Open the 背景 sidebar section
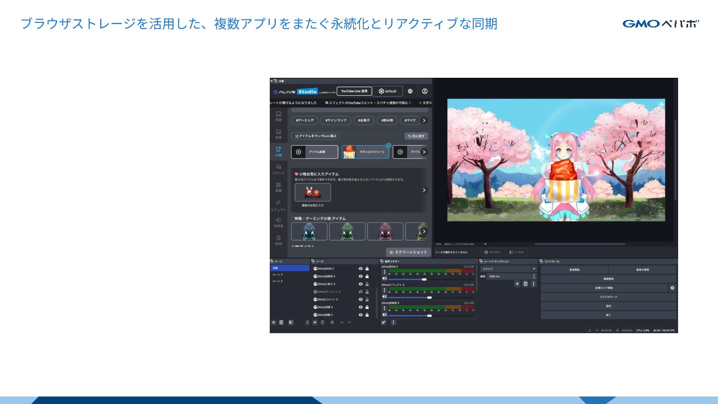Viewport: 718px width, 404px height. click(278, 116)
